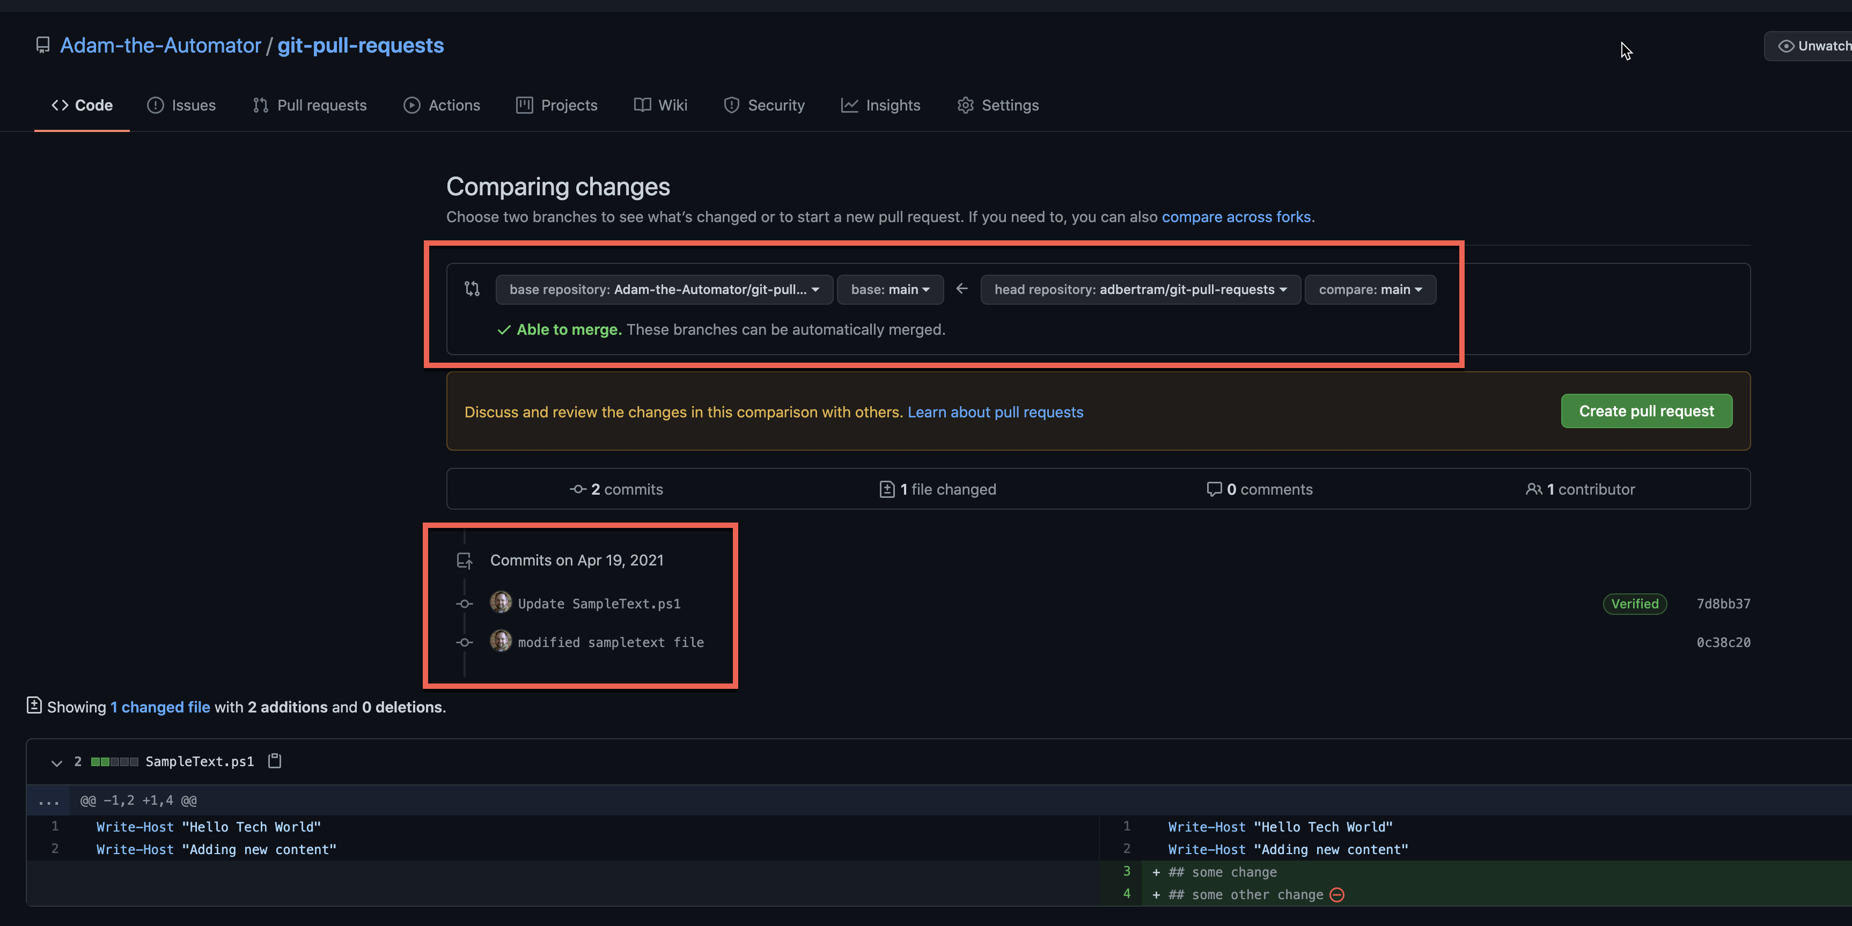Click the copy icon next to SampleText.ps1
The height and width of the screenshot is (926, 1852).
[x=273, y=761]
